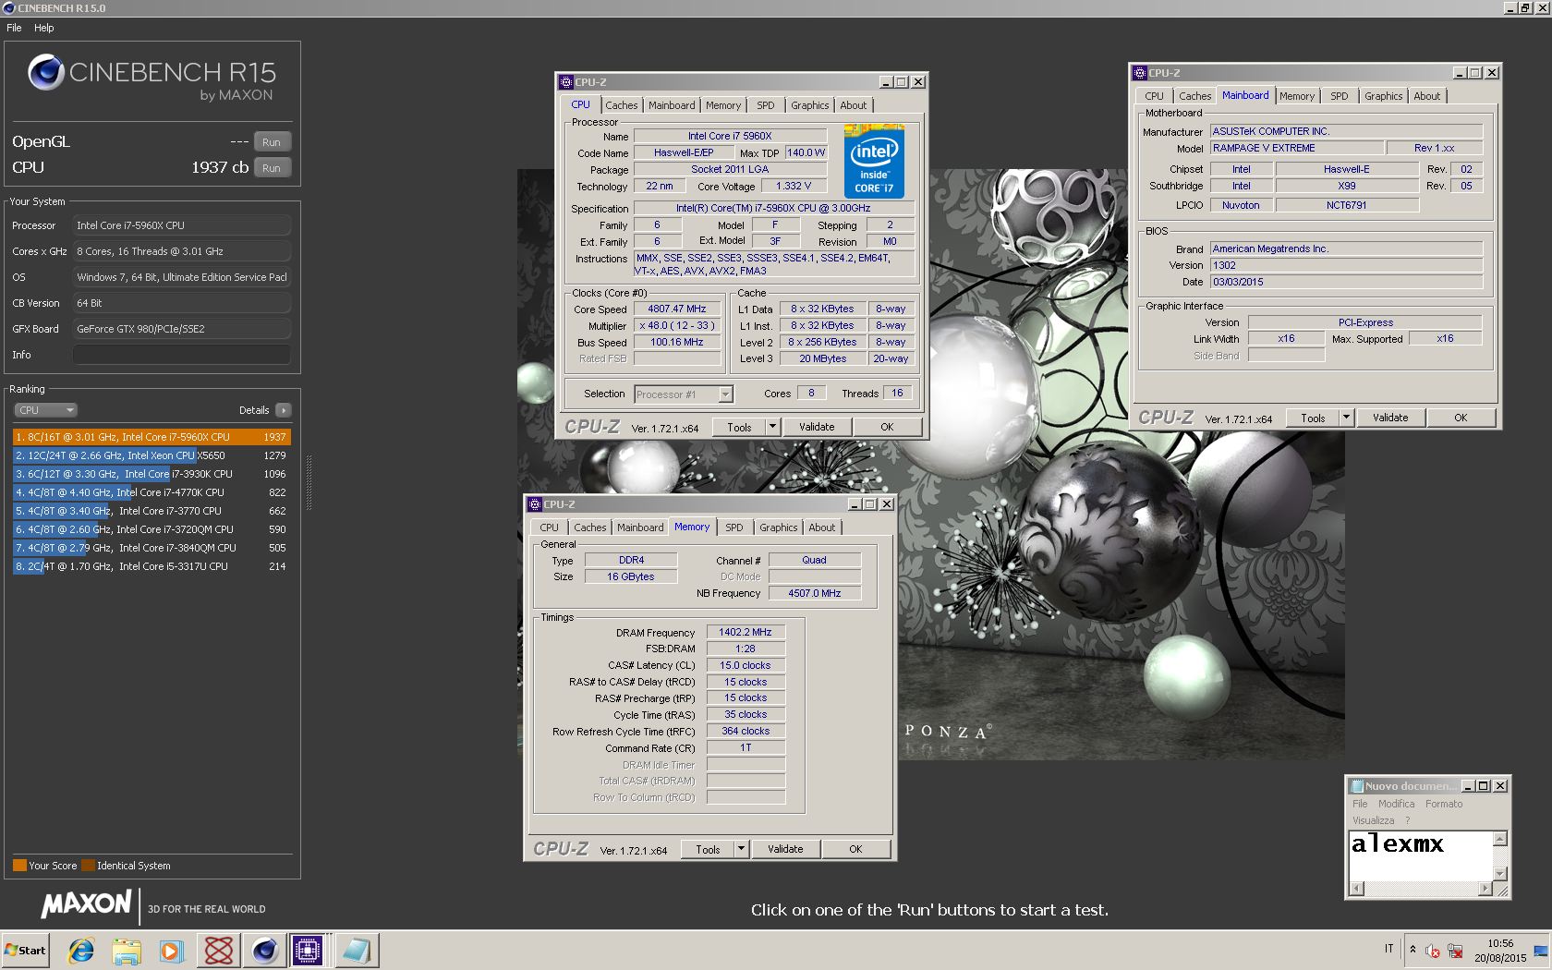Click the Notepad vertical scrollbar down arrow
Viewport: 1552px width, 970px height.
(1500, 873)
